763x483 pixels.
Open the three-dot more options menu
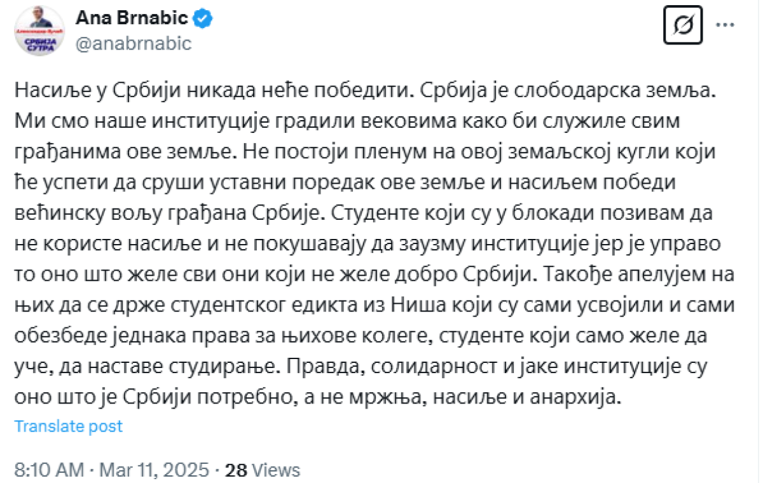[725, 25]
